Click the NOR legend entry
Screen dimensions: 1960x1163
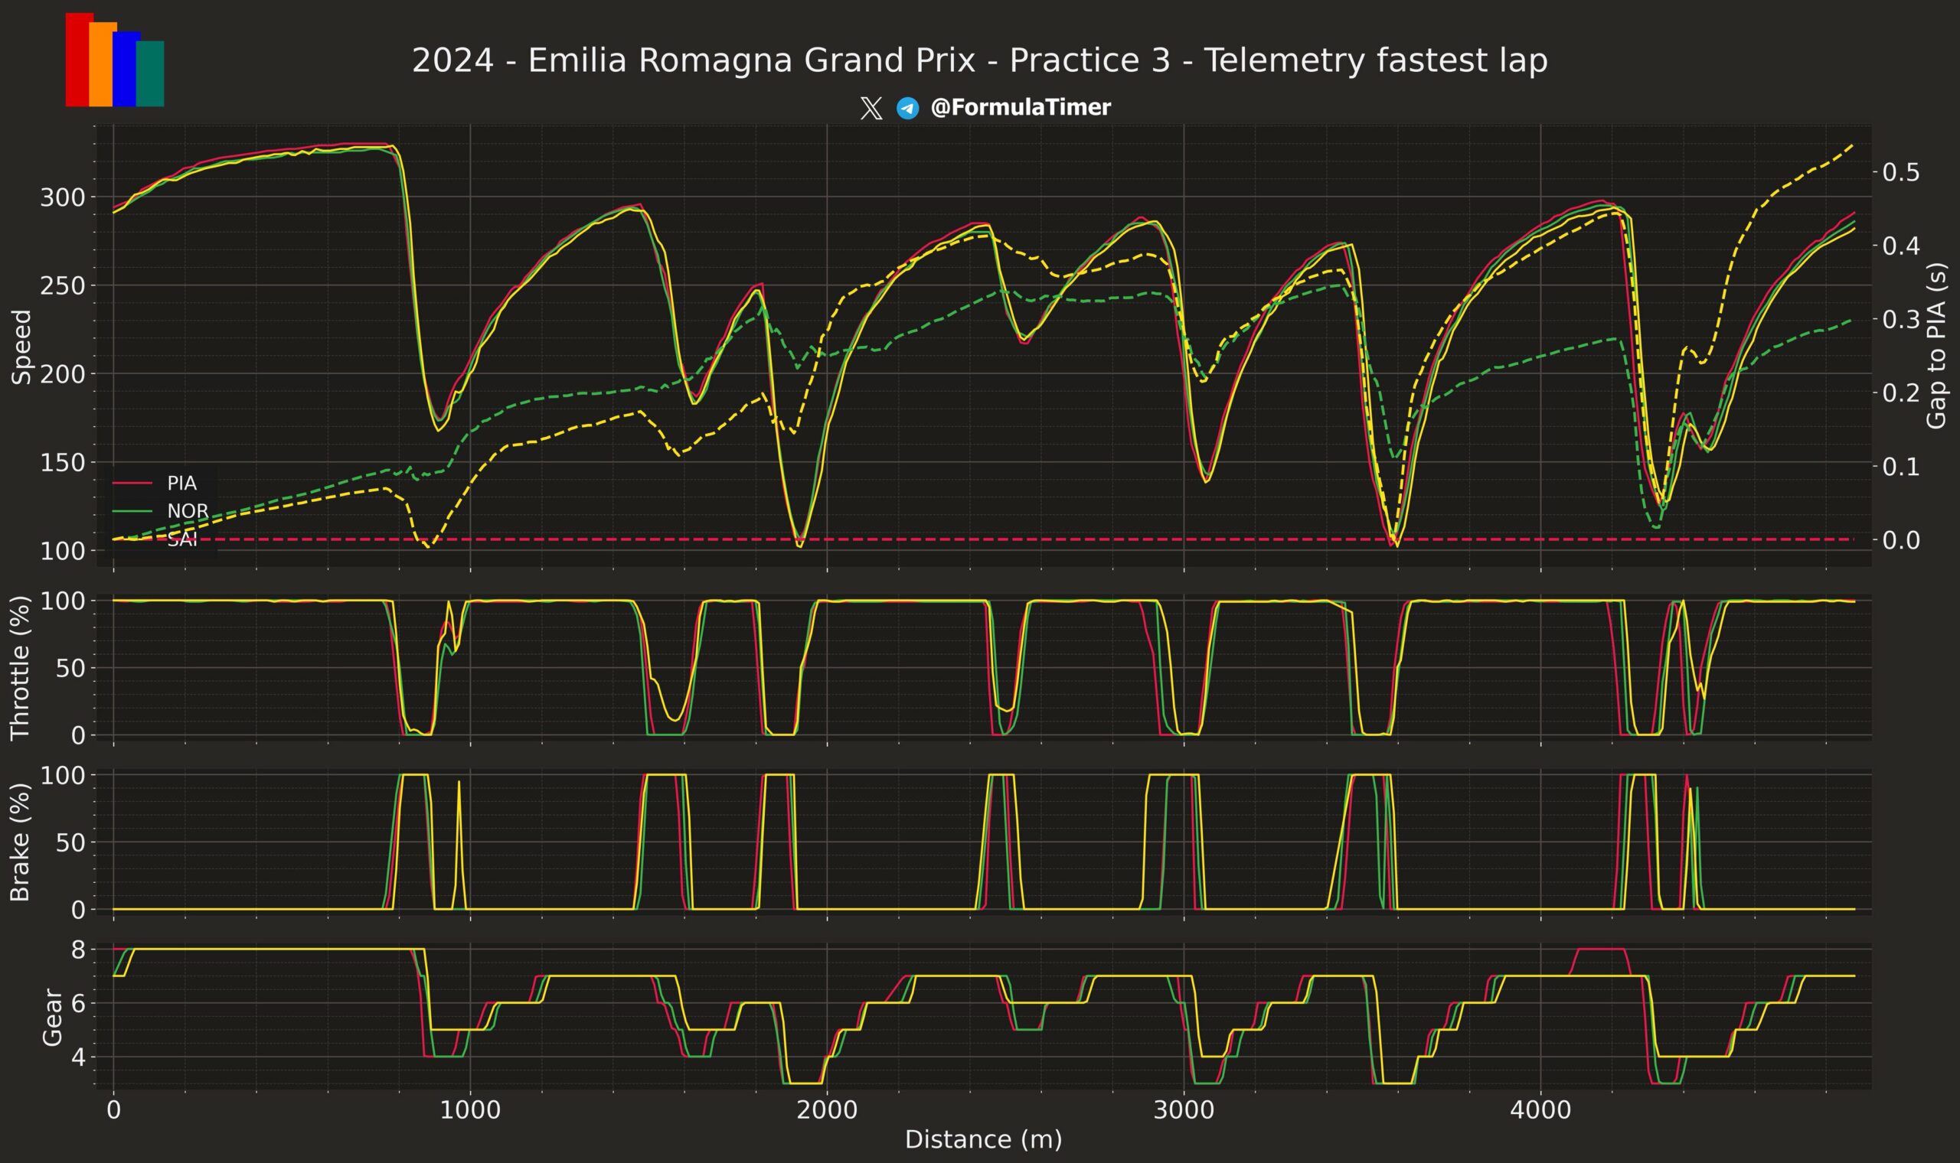click(x=187, y=511)
